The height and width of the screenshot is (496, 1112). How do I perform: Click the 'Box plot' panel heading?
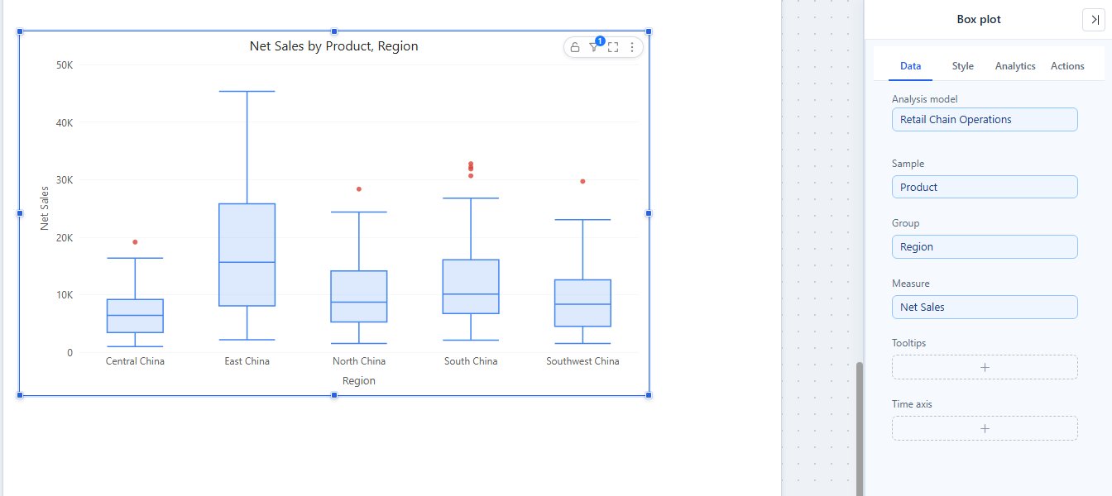pos(979,20)
